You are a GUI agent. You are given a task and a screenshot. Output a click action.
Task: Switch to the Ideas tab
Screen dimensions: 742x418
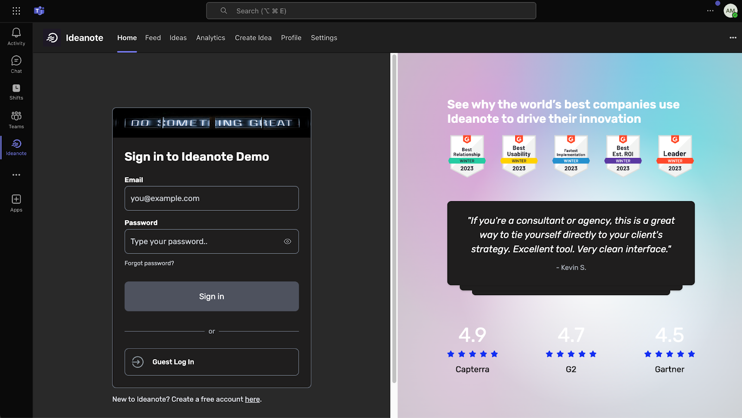coord(178,38)
